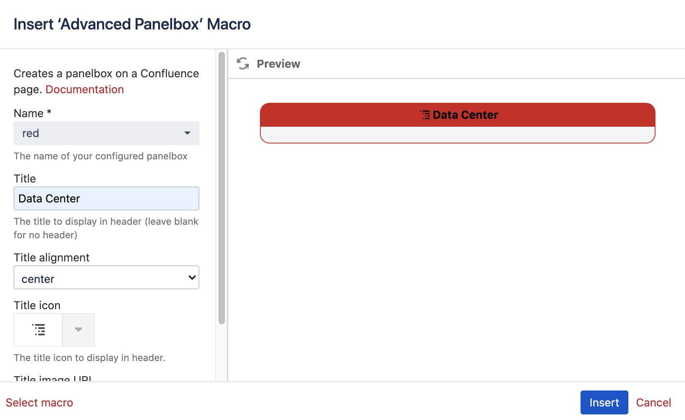685x420 pixels.
Task: Click the Preview heading label
Action: point(278,64)
